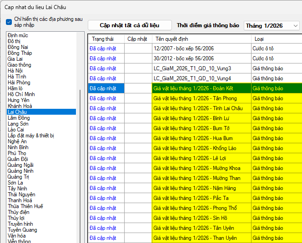Click the 'Cập nhật' column header

(138, 39)
